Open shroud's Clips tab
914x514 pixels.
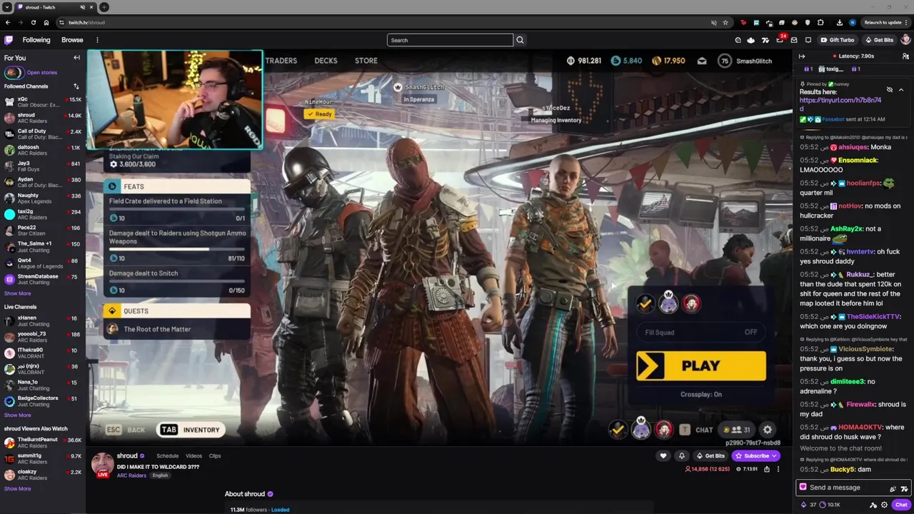[x=215, y=455]
